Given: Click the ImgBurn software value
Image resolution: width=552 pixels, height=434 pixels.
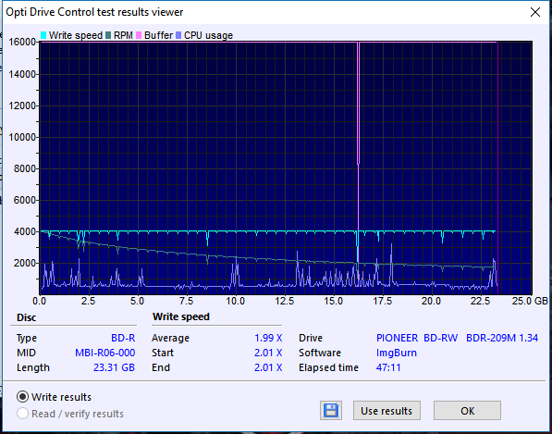Looking at the screenshot, I should pos(397,353).
